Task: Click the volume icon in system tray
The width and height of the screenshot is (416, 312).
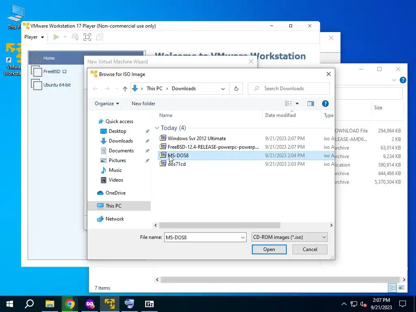Action: click(363, 304)
